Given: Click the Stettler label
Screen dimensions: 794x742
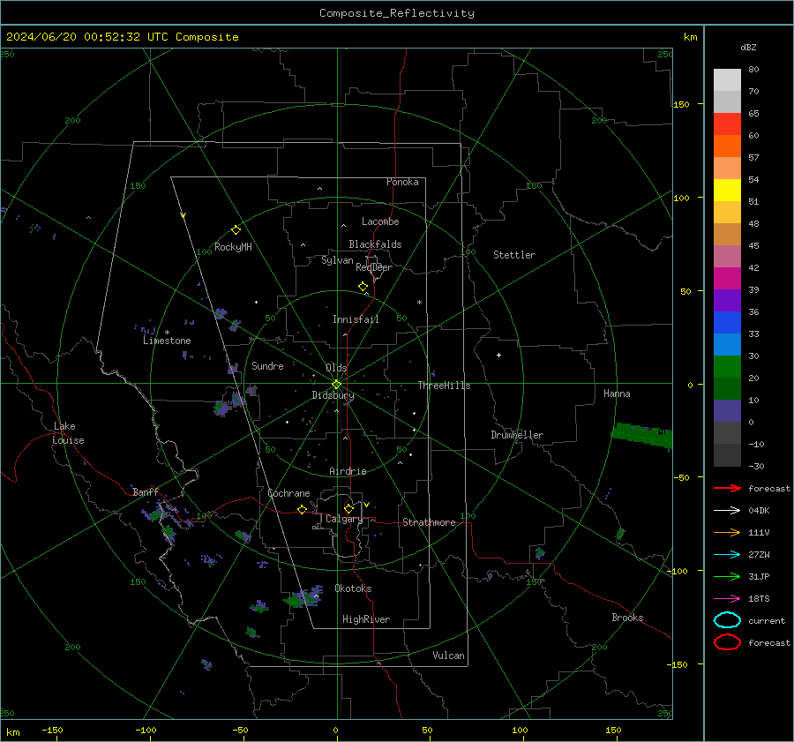Looking at the screenshot, I should [514, 255].
